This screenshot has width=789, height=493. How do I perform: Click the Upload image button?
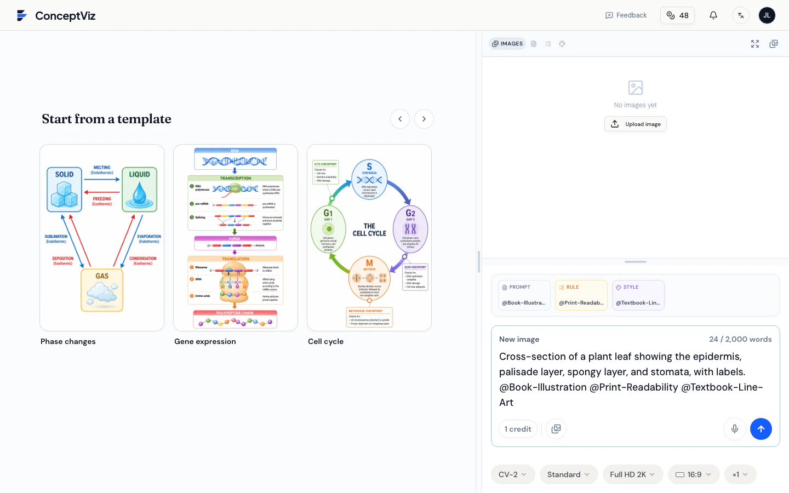[x=636, y=124]
